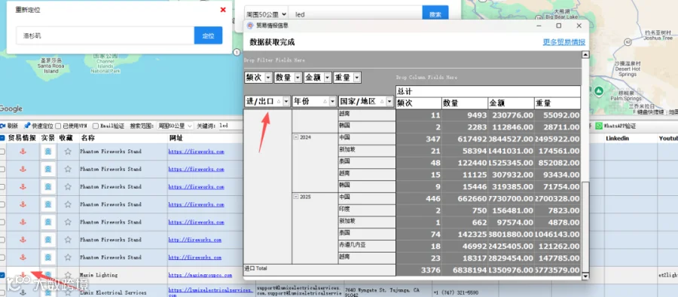Image resolution: width=678 pixels, height=297 pixels.
Task: Click the blue 搜索 button
Action: click(x=435, y=14)
